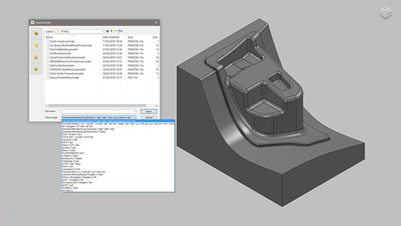
Task: Sort files by the Name column
Action: pos(49,37)
